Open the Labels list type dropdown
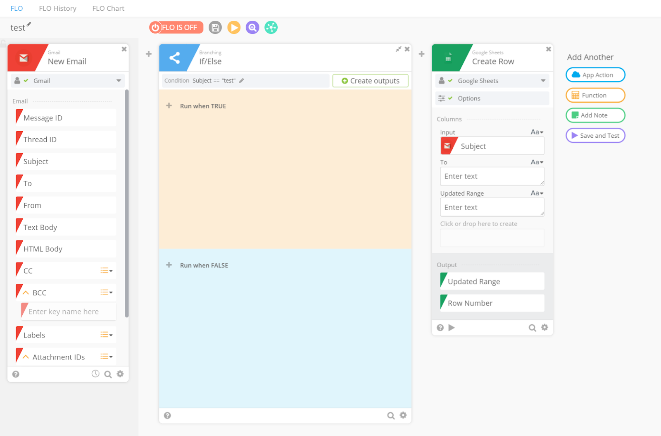The image size is (661, 436). point(107,335)
